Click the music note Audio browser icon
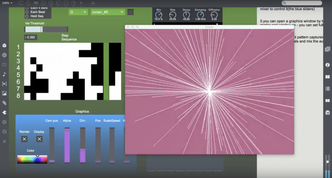This screenshot has height=178, width=332. point(5,74)
